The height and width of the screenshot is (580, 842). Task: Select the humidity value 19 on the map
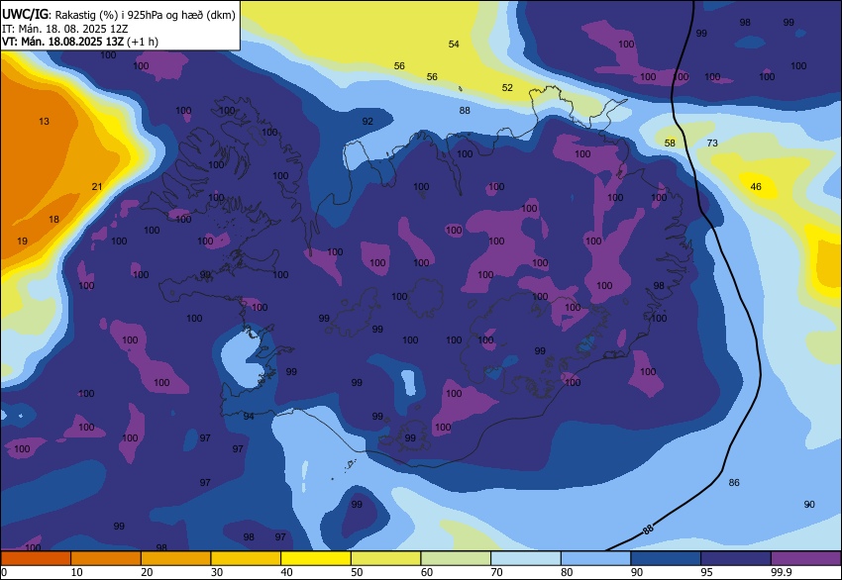(22, 241)
